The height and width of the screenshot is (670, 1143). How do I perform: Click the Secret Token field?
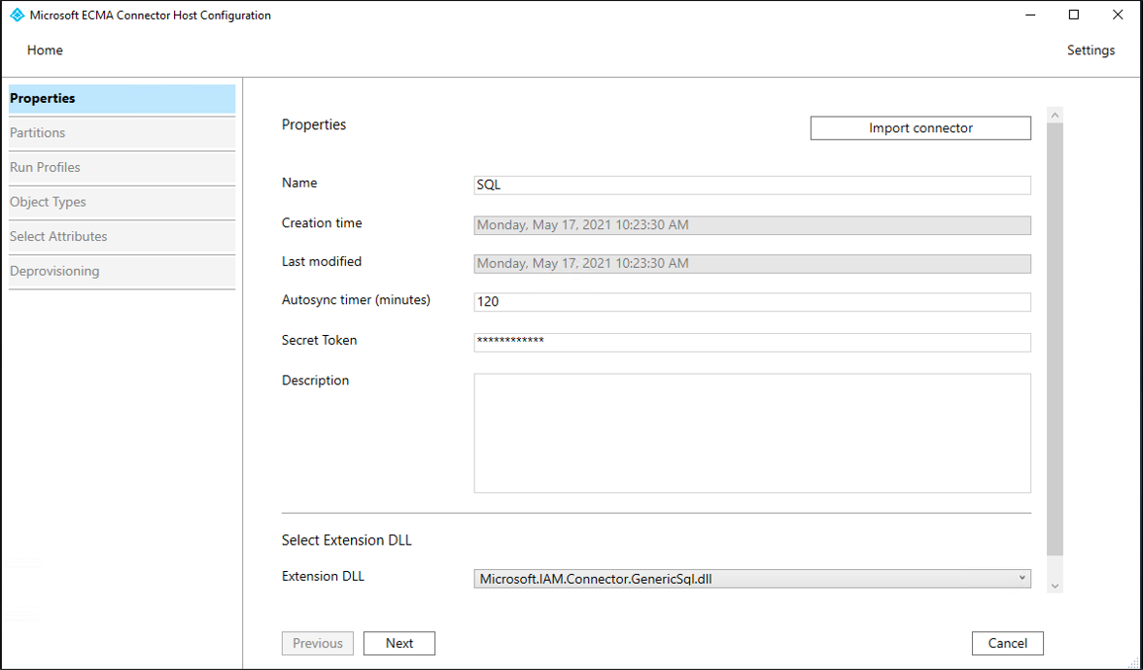tap(752, 342)
